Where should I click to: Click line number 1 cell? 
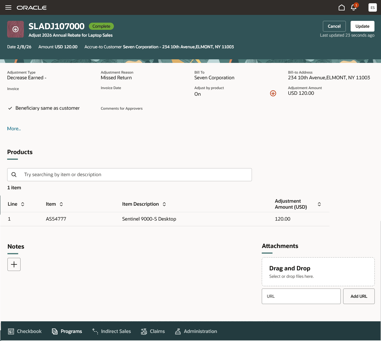click(9, 219)
